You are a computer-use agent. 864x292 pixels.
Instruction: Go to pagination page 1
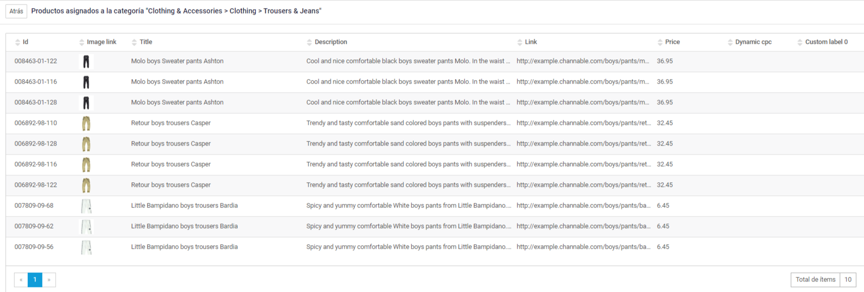click(x=35, y=279)
